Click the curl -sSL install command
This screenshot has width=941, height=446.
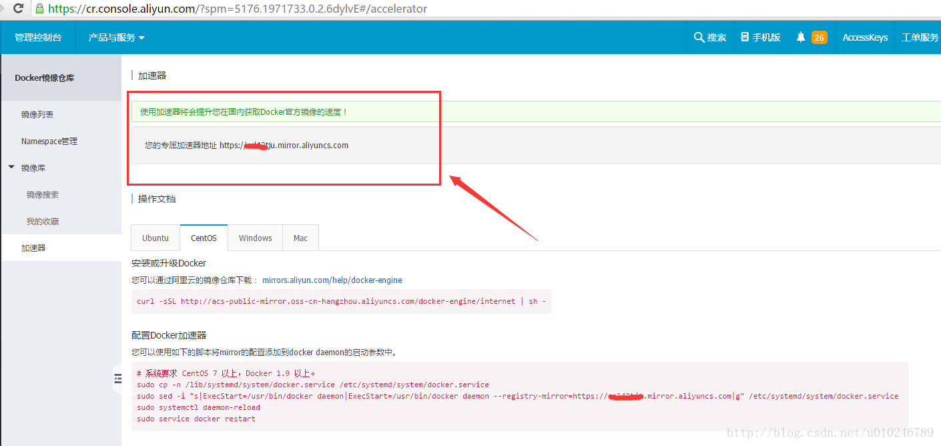coord(342,301)
